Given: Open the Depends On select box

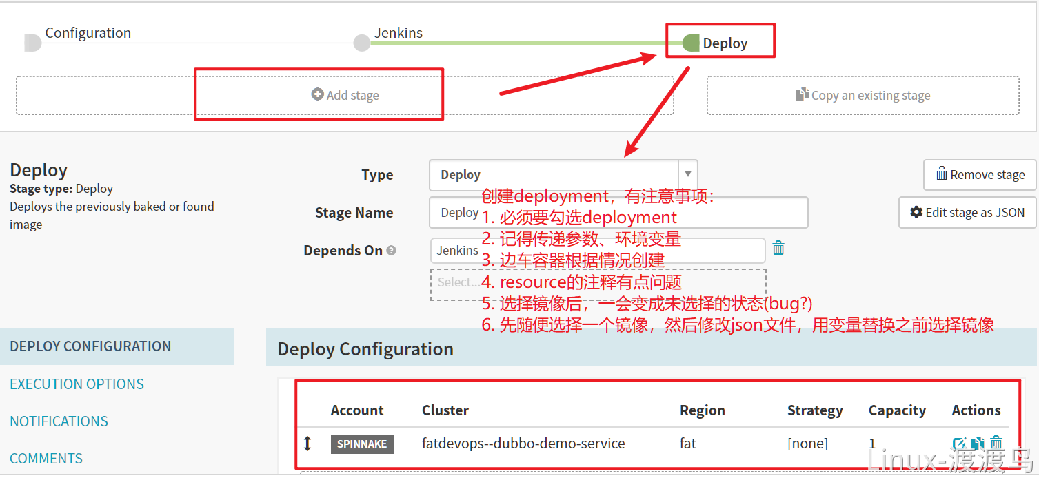Looking at the screenshot, I should click(x=598, y=284).
